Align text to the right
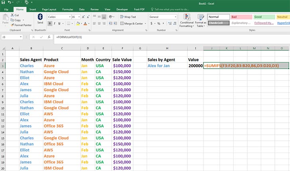Screen dimensions: 290x171 (x=104, y=24)
